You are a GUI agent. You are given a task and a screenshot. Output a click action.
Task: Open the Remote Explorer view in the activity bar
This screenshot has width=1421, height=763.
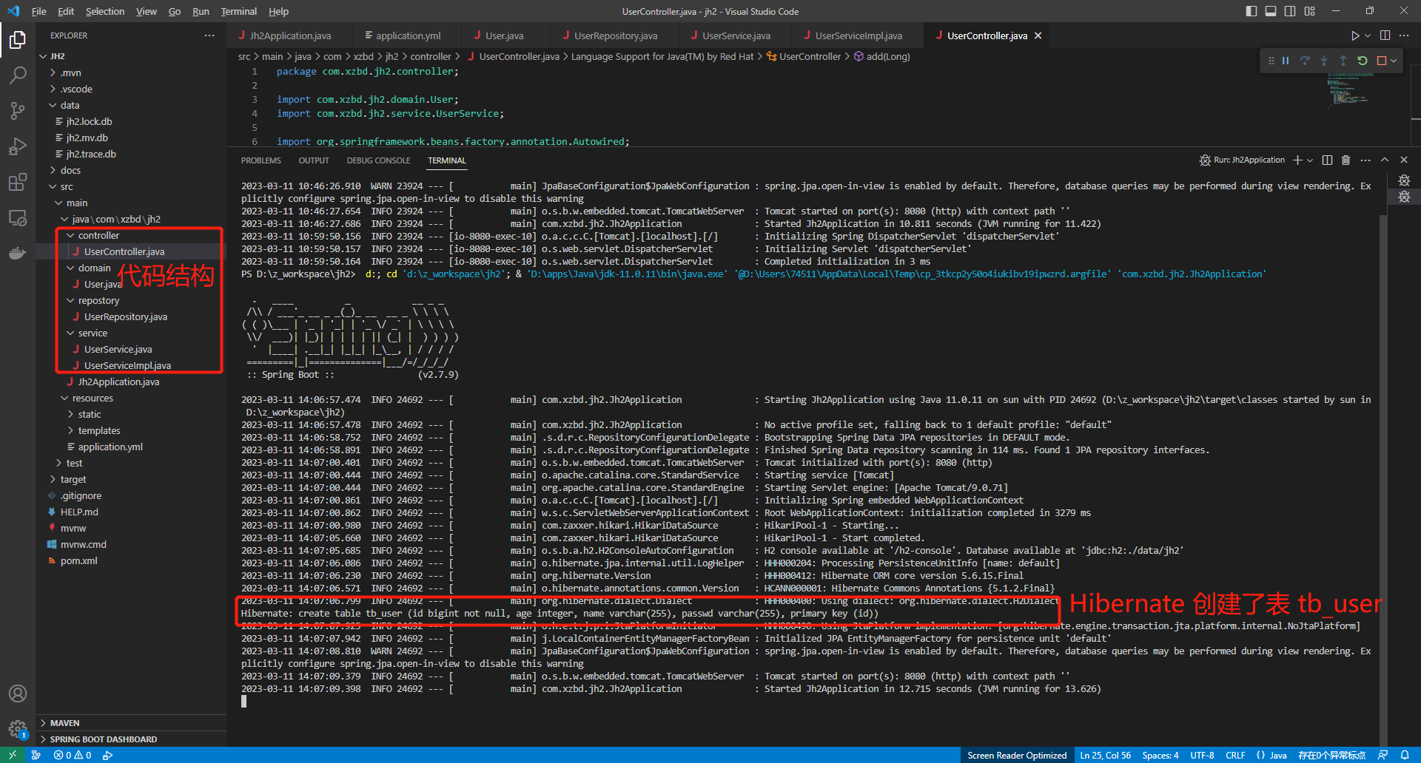pyautogui.click(x=17, y=217)
